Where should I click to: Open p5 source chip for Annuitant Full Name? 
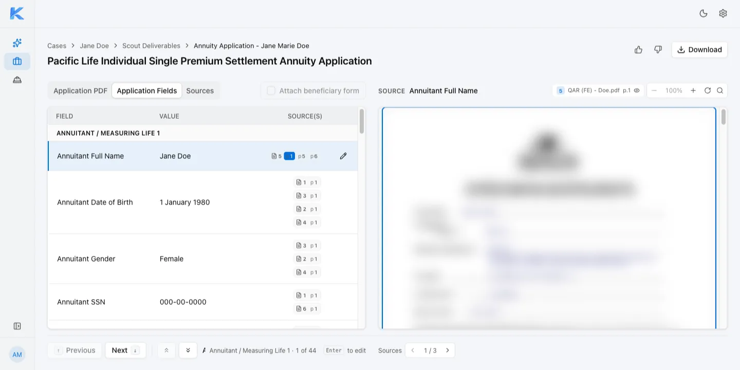click(302, 156)
